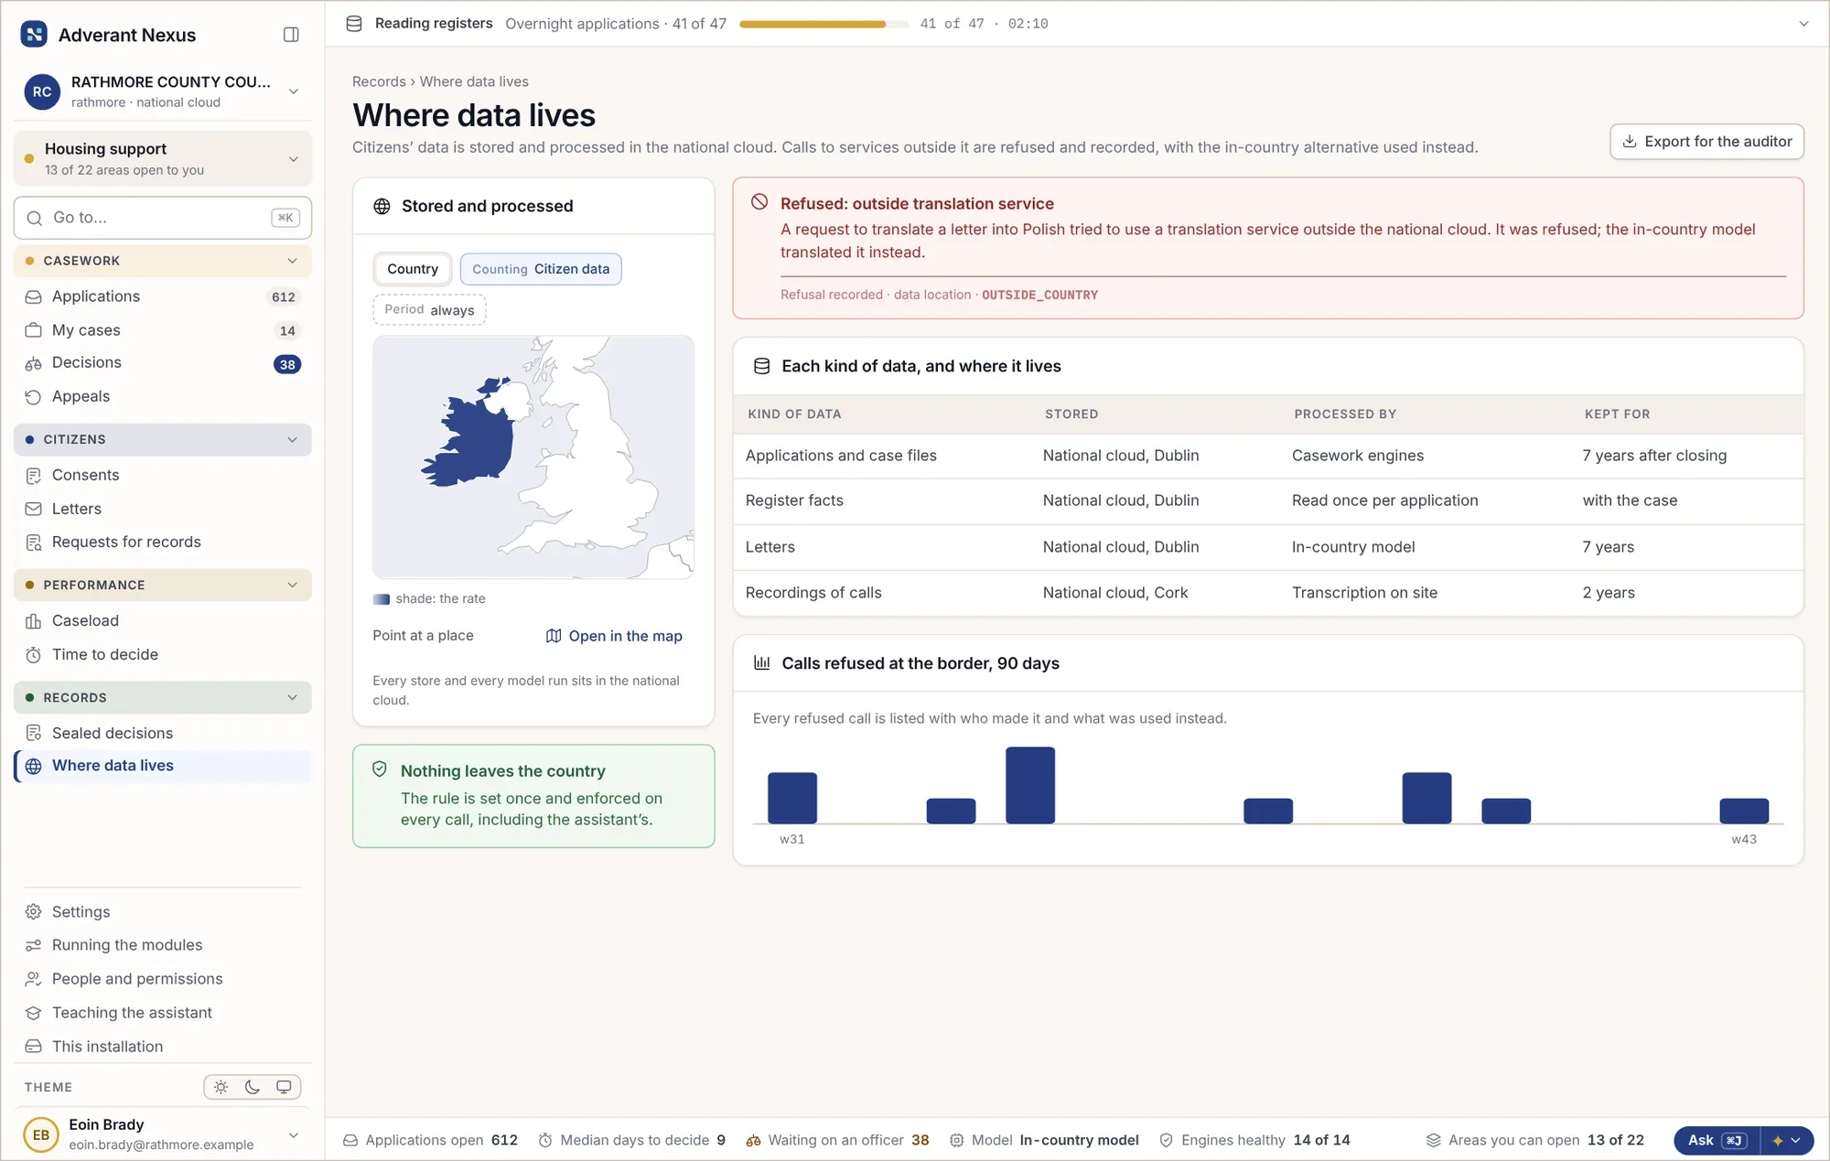Viewport: 1830px width, 1161px height.
Task: Open the Rathmore County organization switcher
Action: 163,91
